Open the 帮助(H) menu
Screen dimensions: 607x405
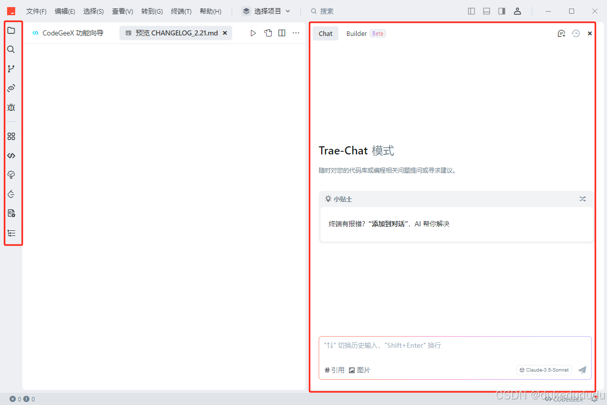210,11
